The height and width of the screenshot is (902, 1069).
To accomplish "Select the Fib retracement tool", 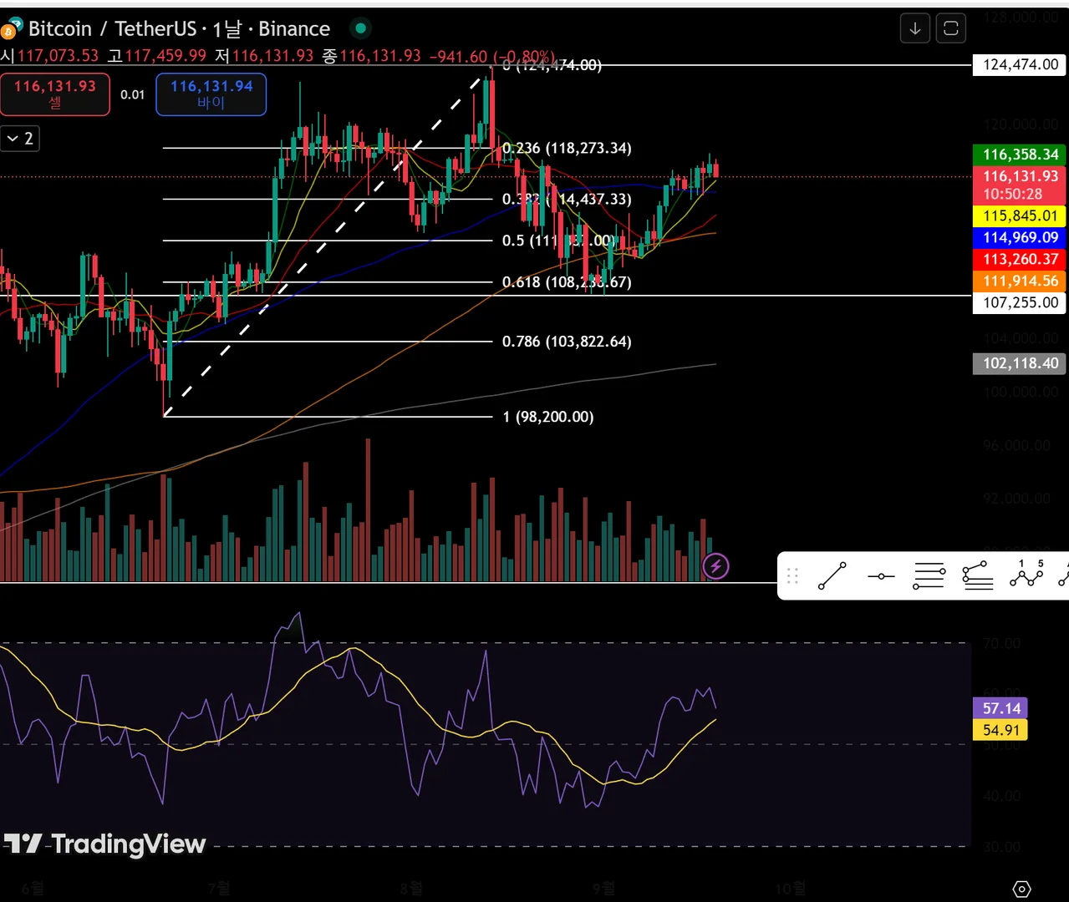I will (x=929, y=575).
